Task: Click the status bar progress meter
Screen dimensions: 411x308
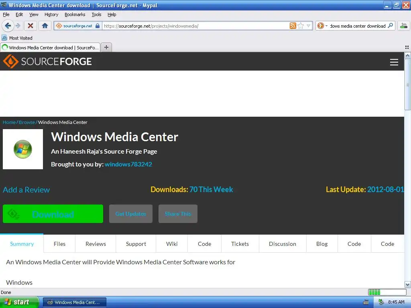Action: coord(387,292)
